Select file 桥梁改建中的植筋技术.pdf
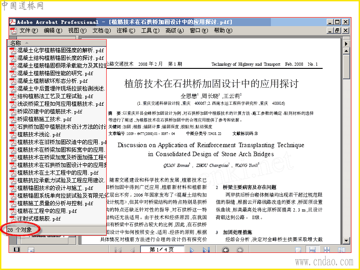 50,111
